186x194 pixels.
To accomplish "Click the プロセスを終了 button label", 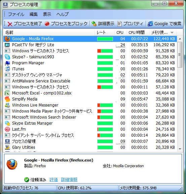I will point(28,24).
